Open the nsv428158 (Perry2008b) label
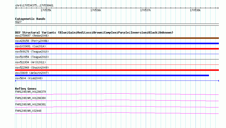 pyautogui.click(x=32, y=41)
